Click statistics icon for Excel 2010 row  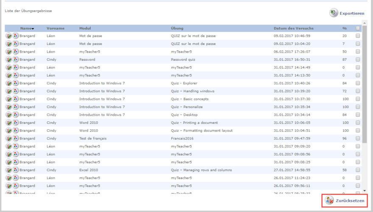pyautogui.click(x=15, y=170)
